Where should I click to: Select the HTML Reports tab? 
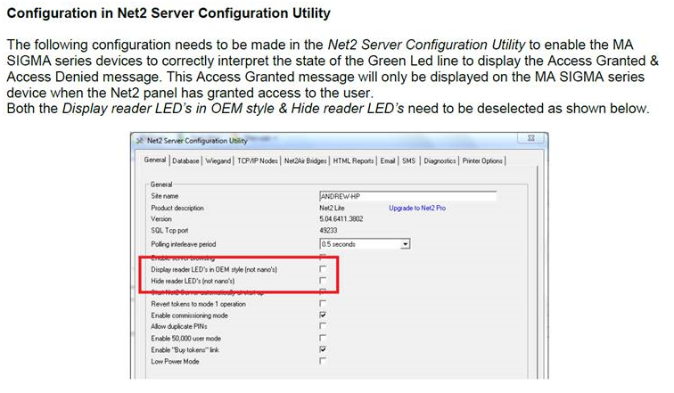353,161
